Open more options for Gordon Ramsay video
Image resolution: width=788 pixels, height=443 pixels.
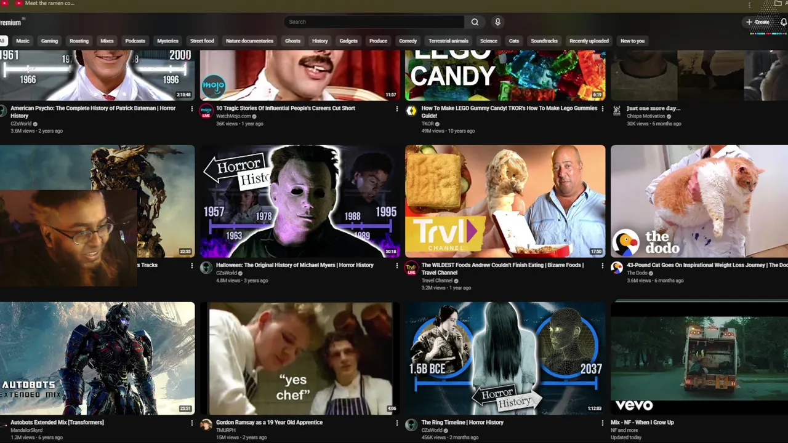[x=396, y=423]
